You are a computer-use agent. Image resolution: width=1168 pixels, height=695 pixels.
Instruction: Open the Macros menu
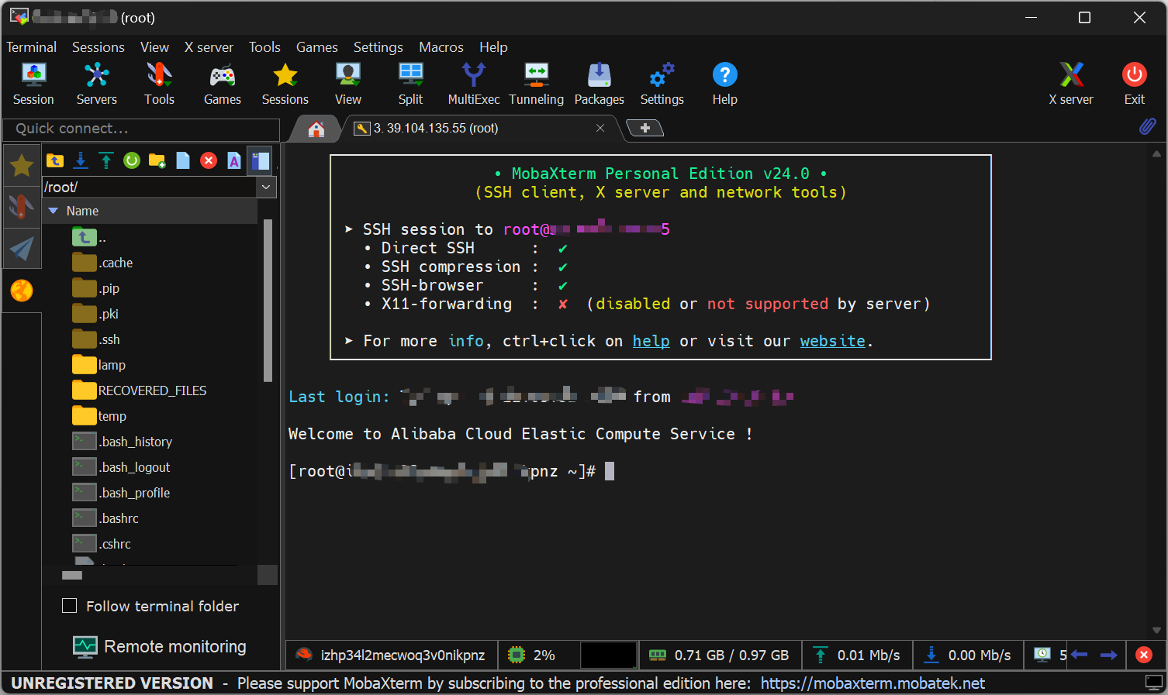[441, 47]
